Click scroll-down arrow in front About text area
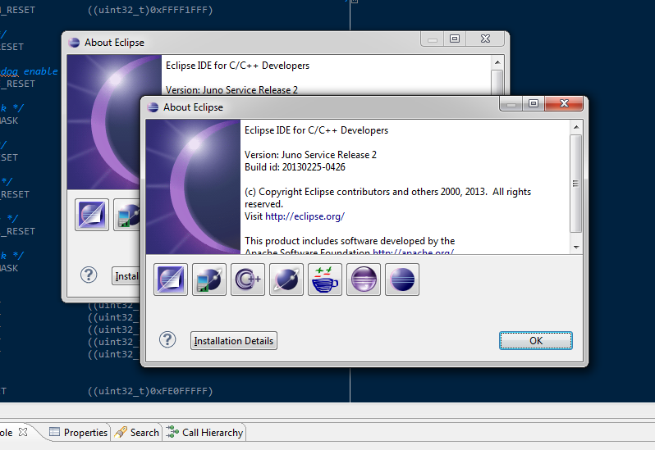Viewport: 655px width, 450px height. [x=576, y=247]
